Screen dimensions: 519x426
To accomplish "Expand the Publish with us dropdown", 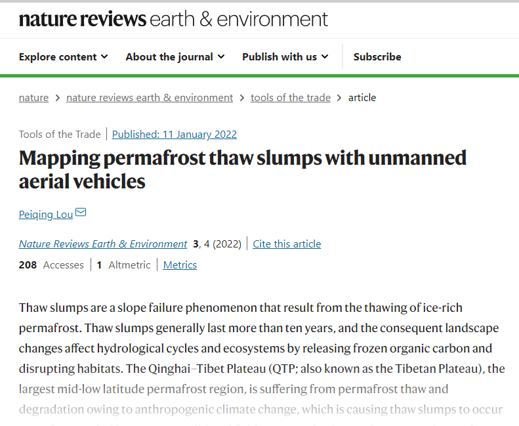I will (x=285, y=57).
